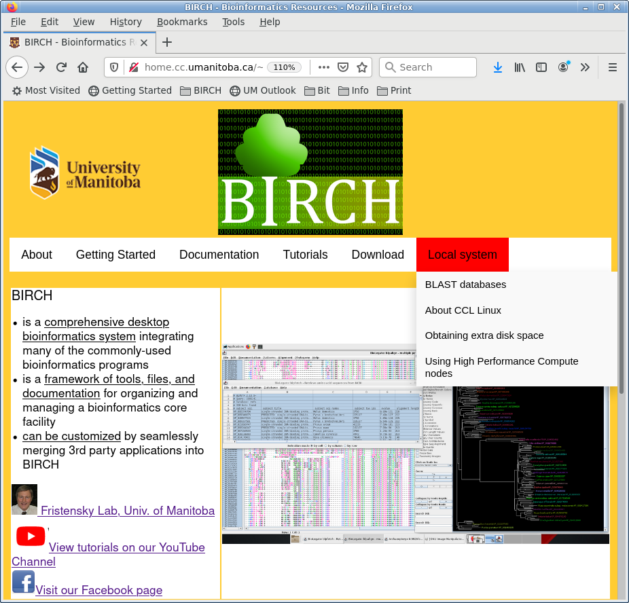Show tracking protection shield info
This screenshot has height=603, width=629.
pos(114,67)
